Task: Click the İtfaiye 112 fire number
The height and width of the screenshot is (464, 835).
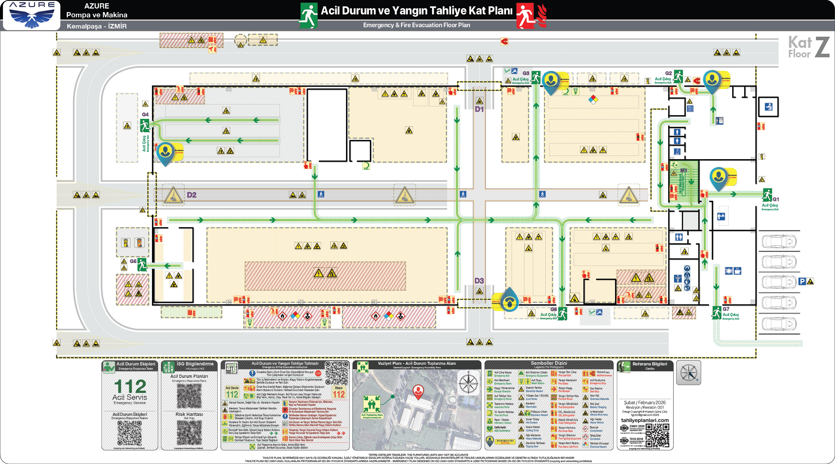Action: (339, 394)
